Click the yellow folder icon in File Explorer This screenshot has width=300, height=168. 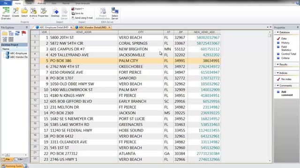point(5,34)
